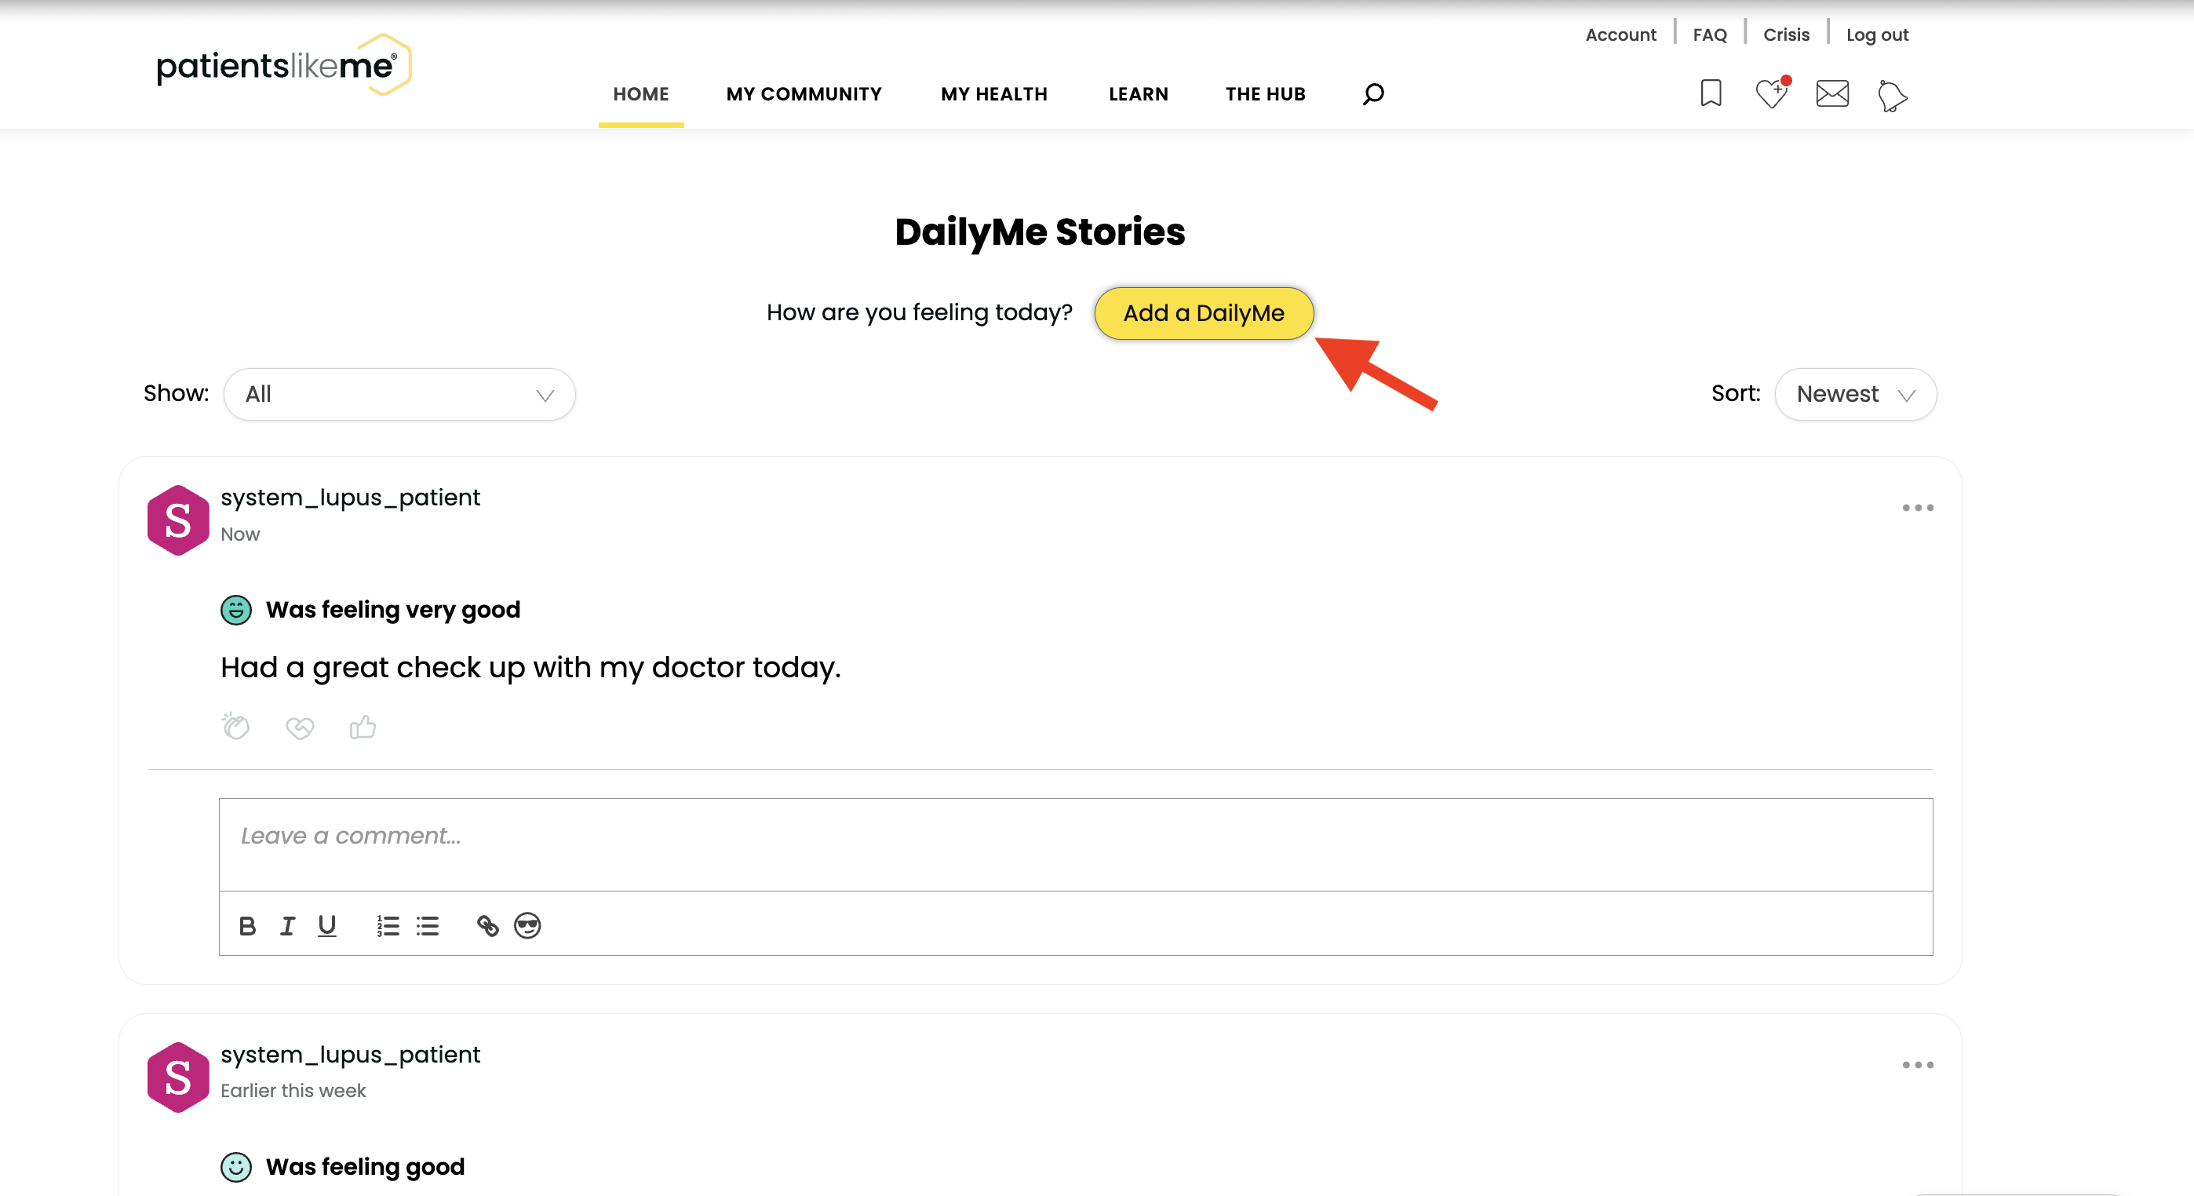Open the Account link
Screen dimensions: 2194x1196
[1620, 35]
